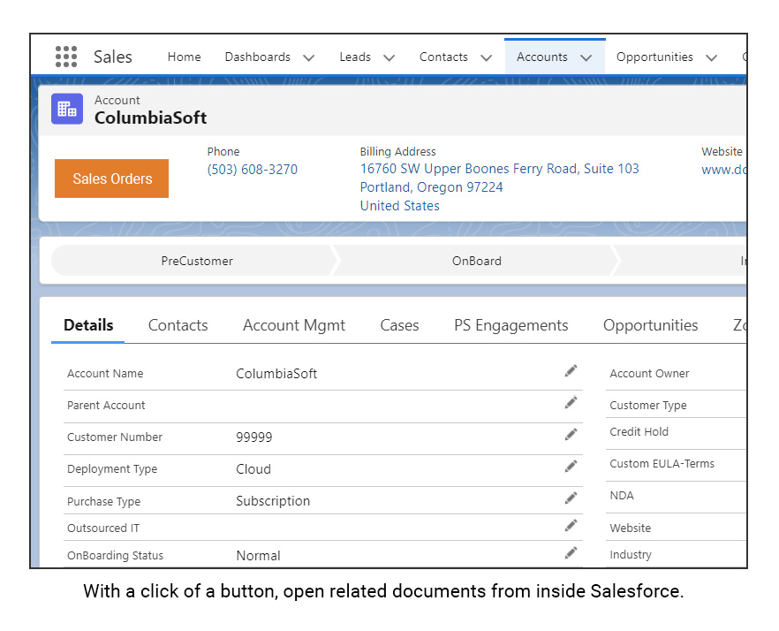779x631 pixels.
Task: Click the ColumbiaSoft account name value
Action: point(276,374)
